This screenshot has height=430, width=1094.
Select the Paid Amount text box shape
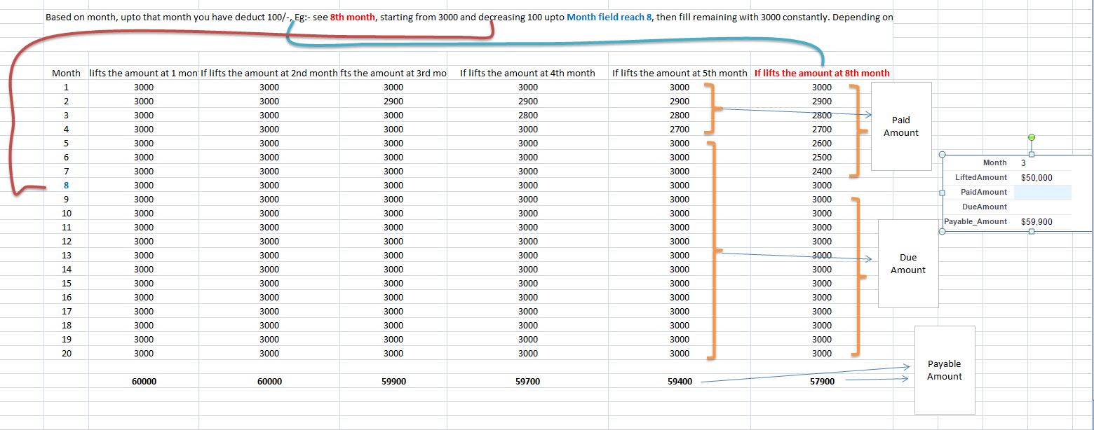[x=901, y=126]
